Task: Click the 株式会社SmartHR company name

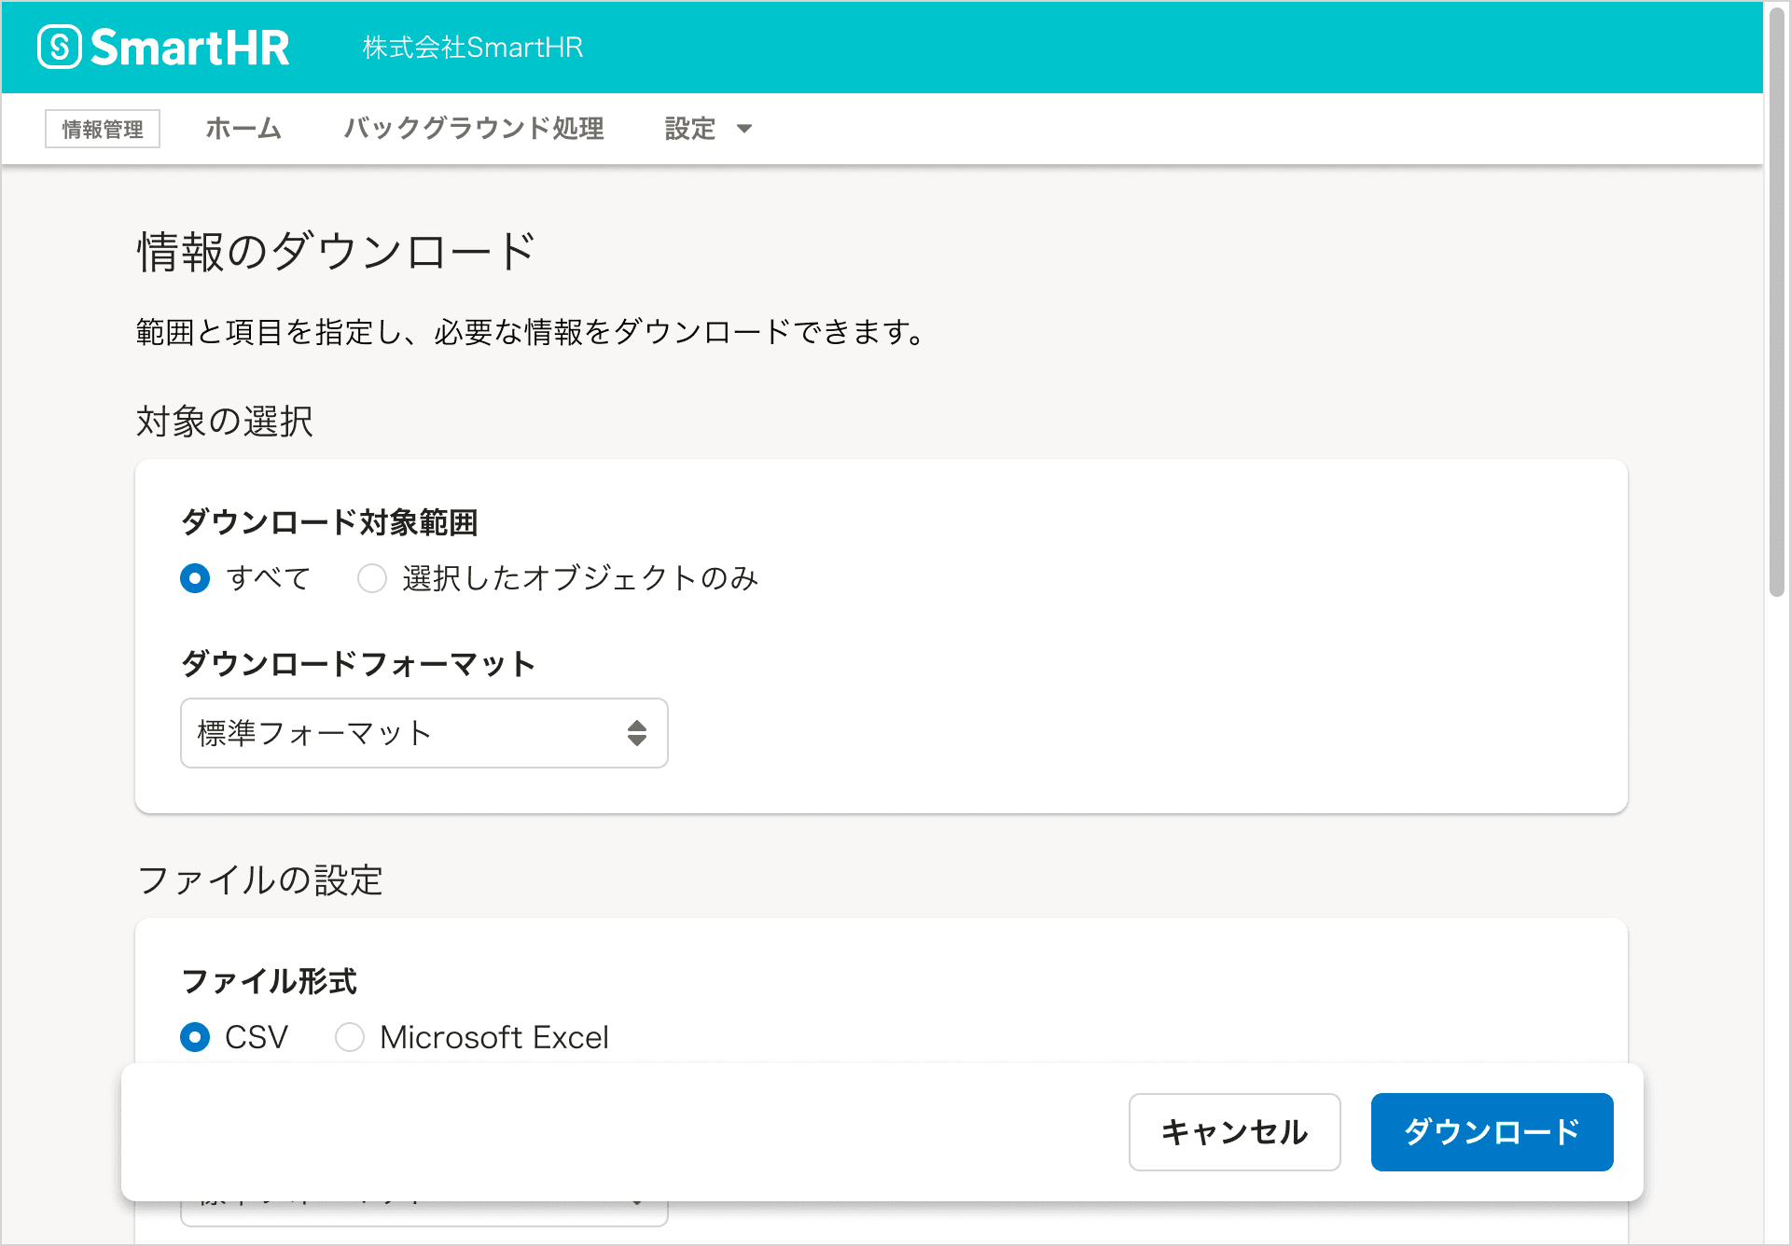Action: pos(473,48)
